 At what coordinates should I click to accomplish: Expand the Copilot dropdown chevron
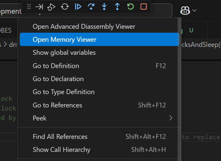click(x=194, y=11)
